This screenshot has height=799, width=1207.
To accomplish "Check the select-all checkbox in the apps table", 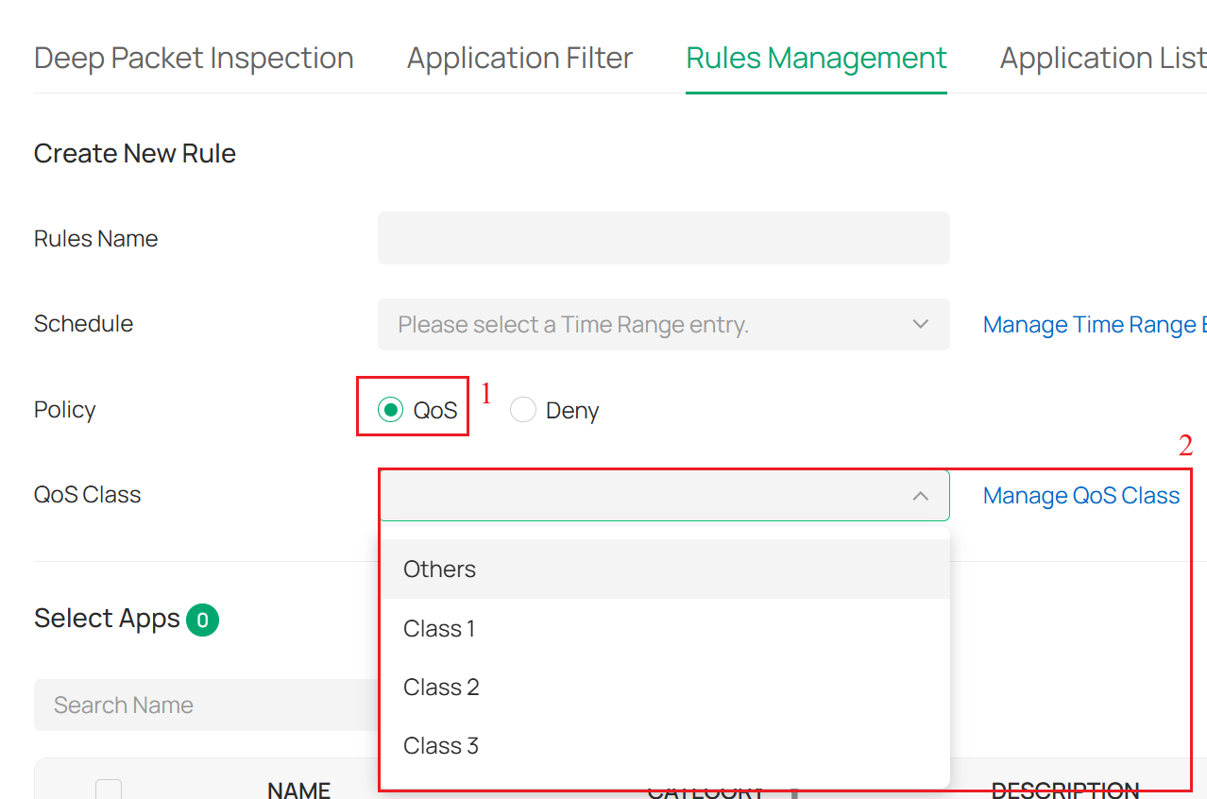I will pos(109,789).
